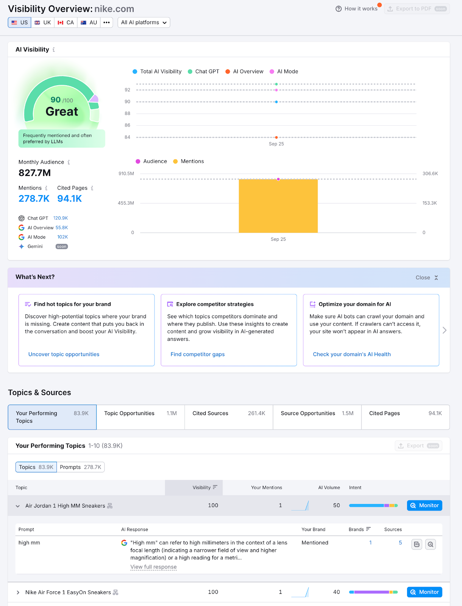Viewport: 462px width, 606px height.
Task: Click the Google icon beside AI Overview
Action: pos(22,228)
